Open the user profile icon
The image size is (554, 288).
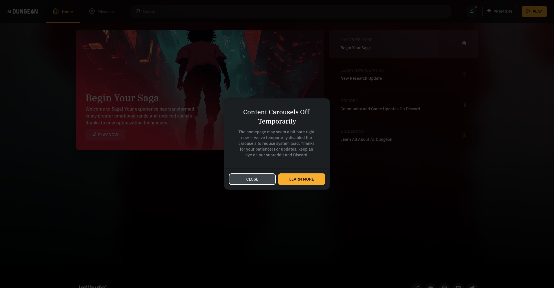point(471,11)
